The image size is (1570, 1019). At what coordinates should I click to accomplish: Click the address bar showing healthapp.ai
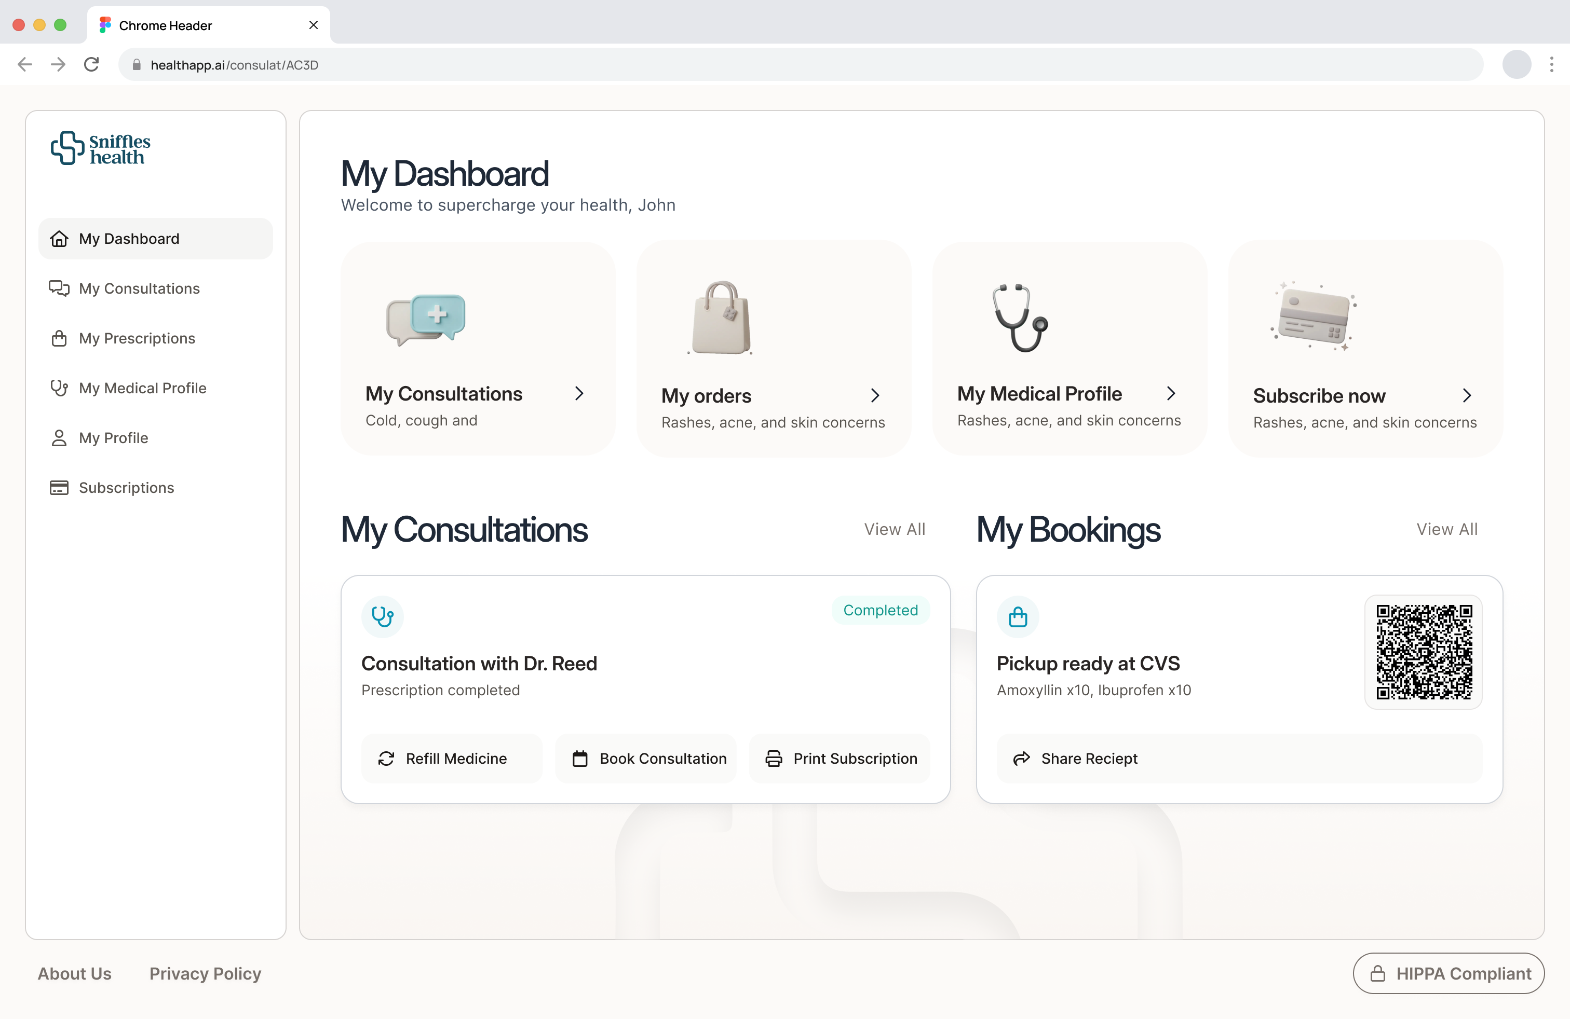coord(234,64)
